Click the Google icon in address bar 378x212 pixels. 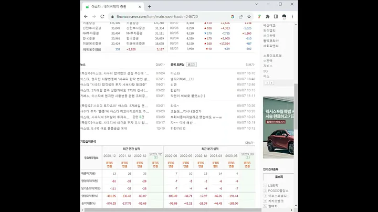(x=233, y=17)
